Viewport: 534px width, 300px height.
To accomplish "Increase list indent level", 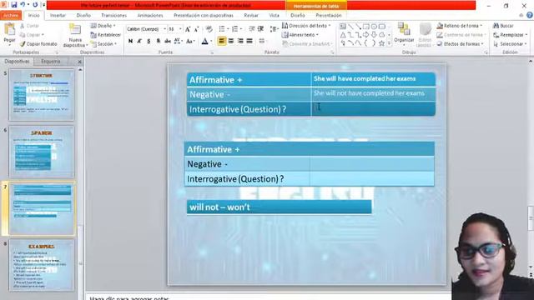I will (x=261, y=29).
